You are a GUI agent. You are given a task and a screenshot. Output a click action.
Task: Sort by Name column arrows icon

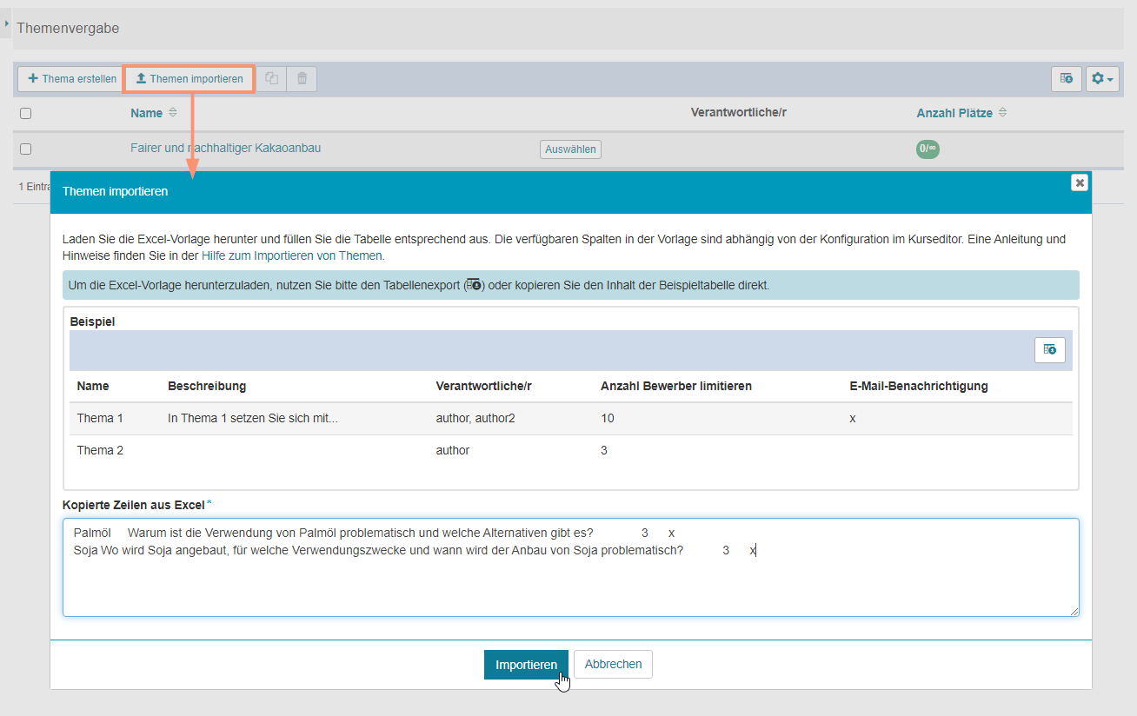point(173,113)
